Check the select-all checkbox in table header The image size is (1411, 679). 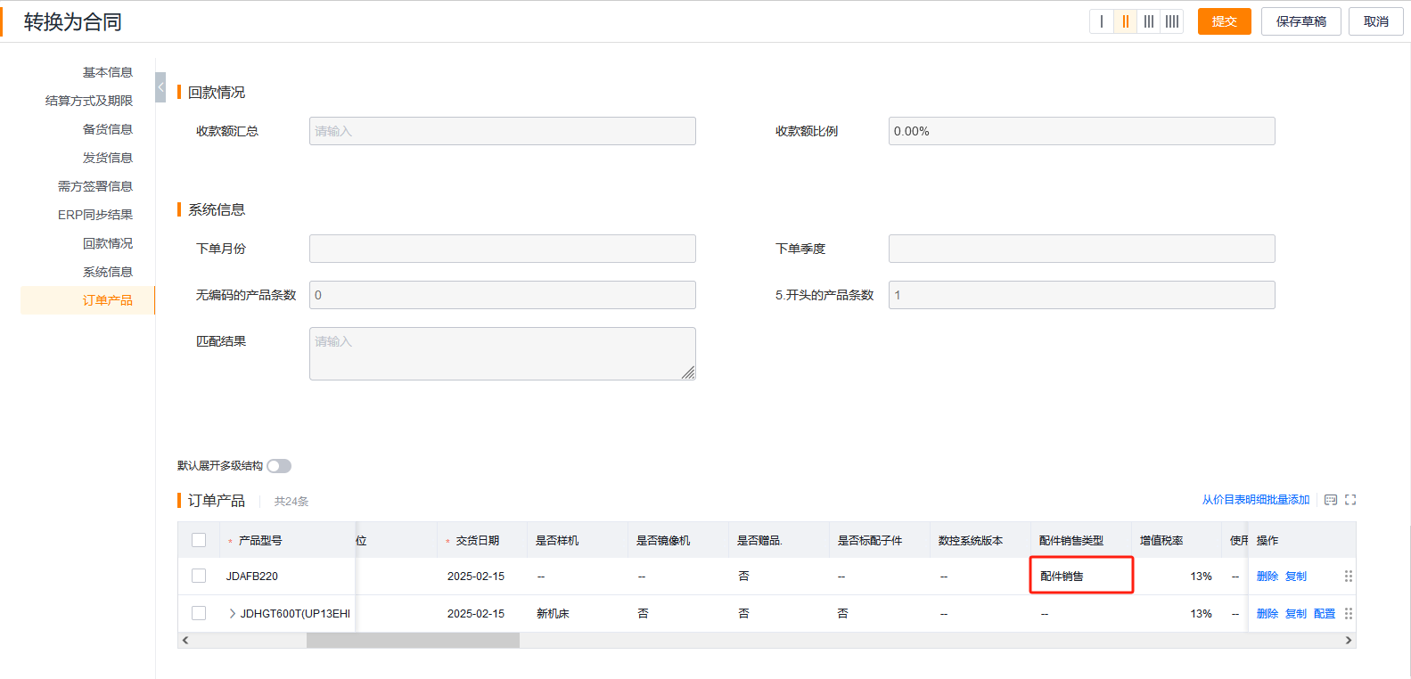pos(199,540)
